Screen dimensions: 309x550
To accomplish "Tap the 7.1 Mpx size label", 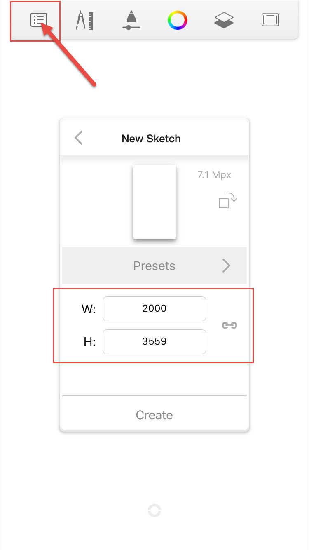I will tap(214, 174).
